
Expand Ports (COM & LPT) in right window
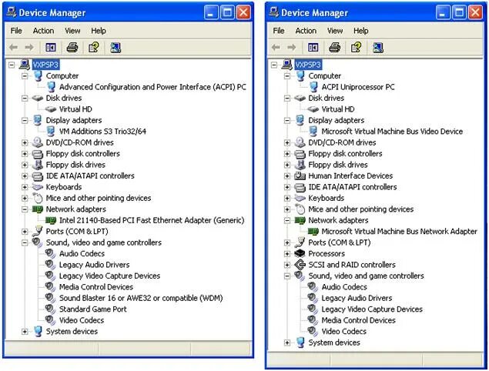pos(287,242)
